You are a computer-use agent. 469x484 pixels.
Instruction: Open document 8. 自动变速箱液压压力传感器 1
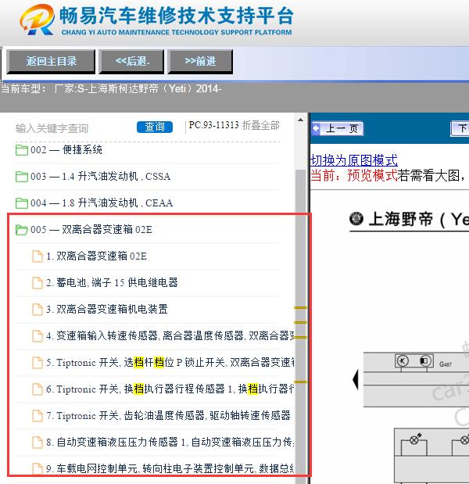pyautogui.click(x=170, y=442)
